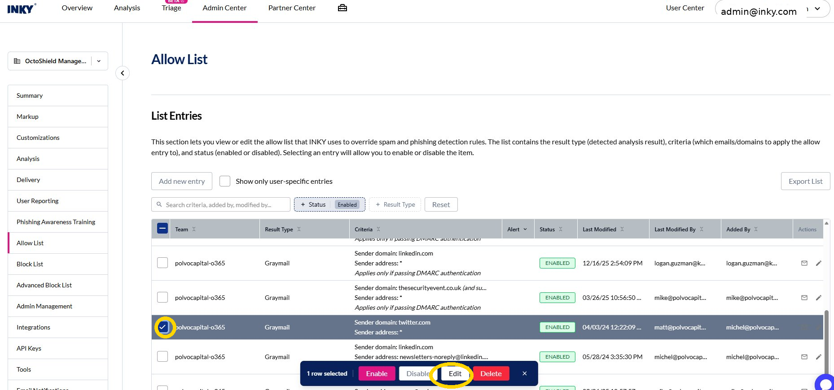Click the envelope icon for thesecurityevent.co.uk entry
This screenshot has height=390, width=834.
point(804,298)
